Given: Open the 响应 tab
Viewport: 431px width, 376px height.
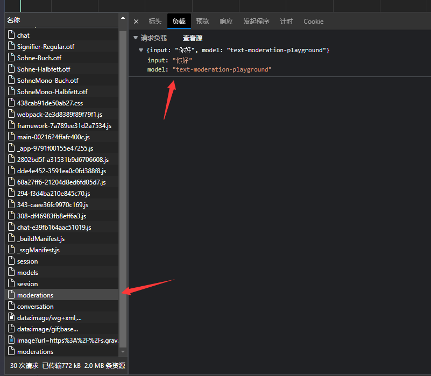Looking at the screenshot, I should click(226, 22).
